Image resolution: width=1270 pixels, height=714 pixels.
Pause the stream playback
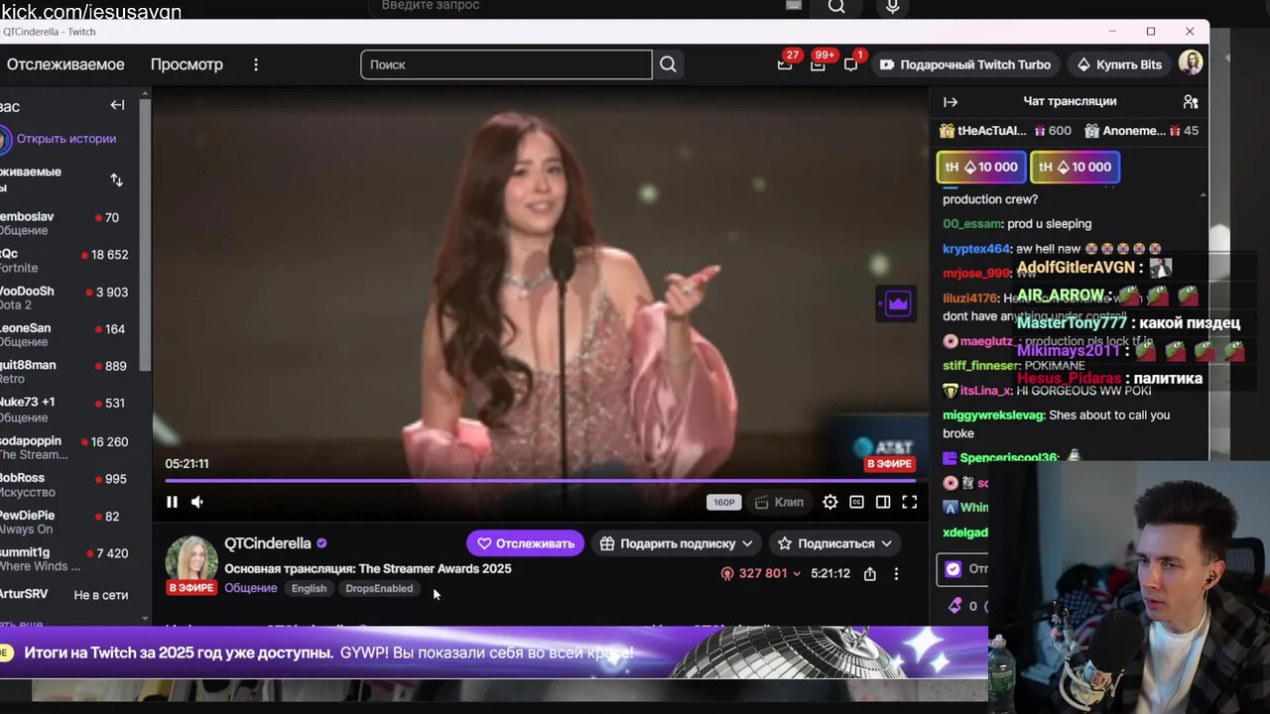click(x=172, y=502)
